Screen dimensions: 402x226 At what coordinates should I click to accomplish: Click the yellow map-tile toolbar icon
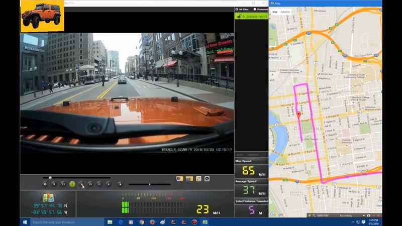[x=198, y=179]
